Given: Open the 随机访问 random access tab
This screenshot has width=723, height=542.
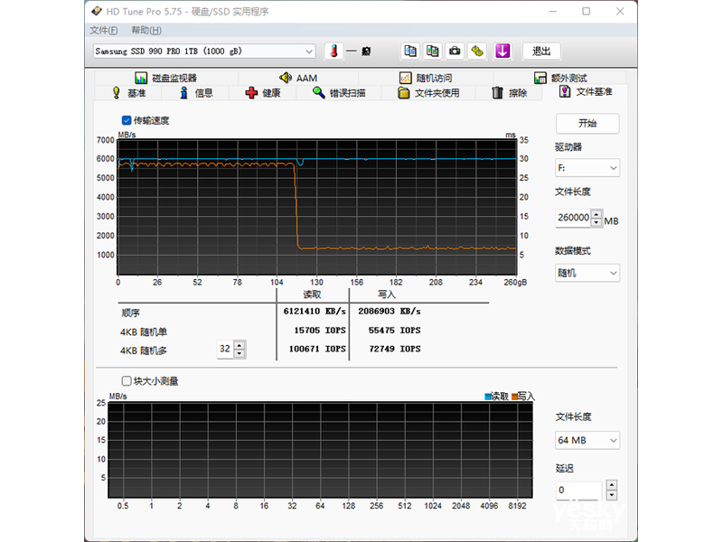Looking at the screenshot, I should click(426, 78).
